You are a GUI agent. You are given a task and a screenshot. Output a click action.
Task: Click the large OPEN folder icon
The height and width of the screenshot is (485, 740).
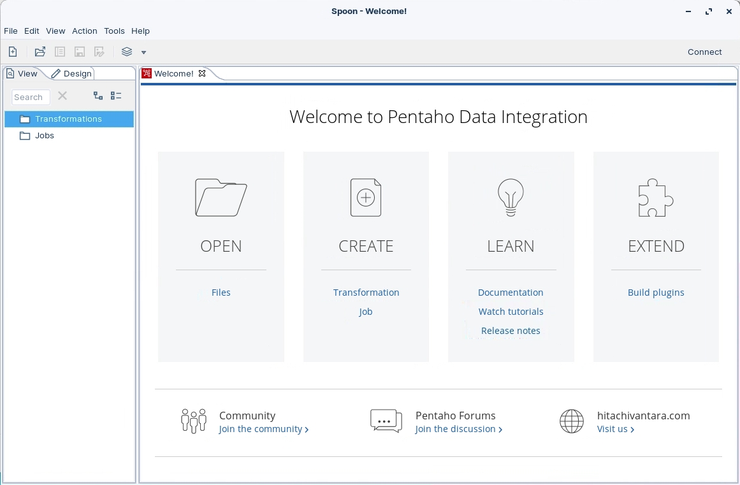pyautogui.click(x=221, y=198)
